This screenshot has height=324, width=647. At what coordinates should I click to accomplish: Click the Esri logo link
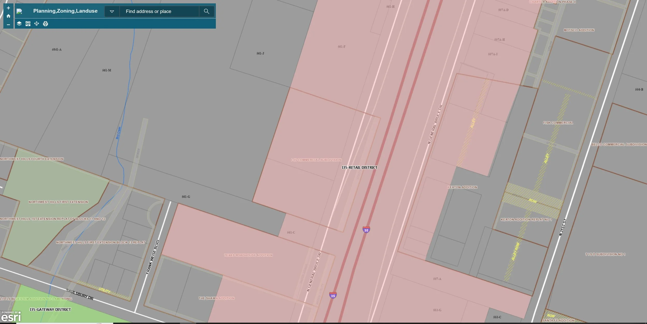tap(11, 317)
